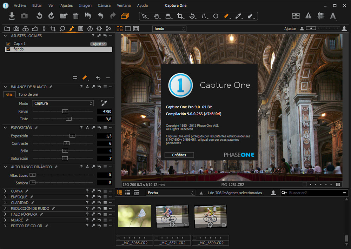
Task: Select the Crop cursor tool
Action: pos(179,16)
